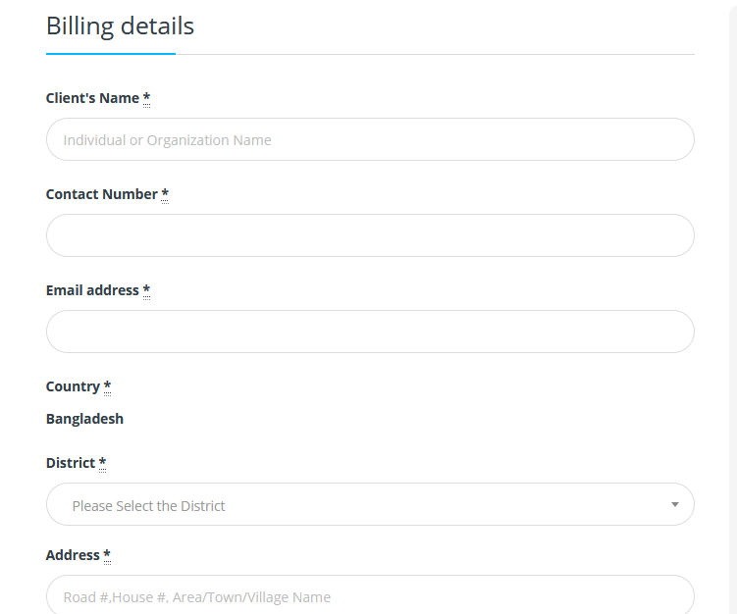Viewport: 737px width, 614px height.
Task: Click the Road, House, Area address field
Action: (370, 594)
